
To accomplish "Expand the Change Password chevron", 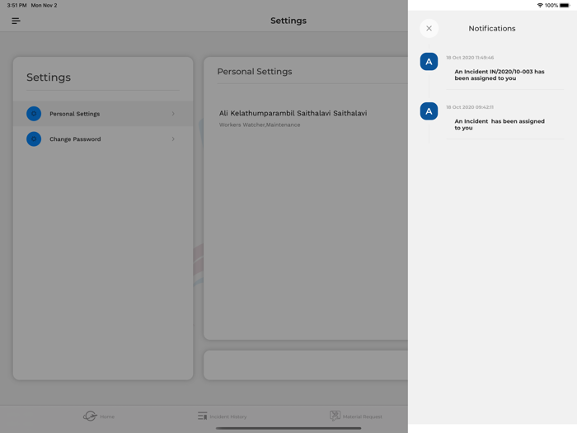I will (x=173, y=139).
